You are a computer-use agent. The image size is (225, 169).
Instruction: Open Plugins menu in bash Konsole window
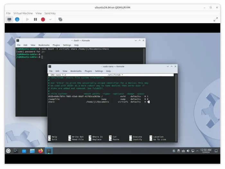click(x=56, y=45)
